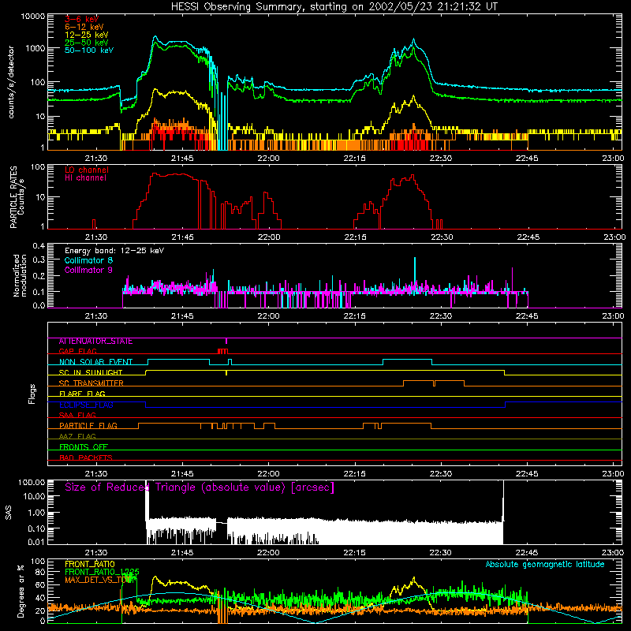Click the HESSI Observing Summary title

tap(334, 7)
